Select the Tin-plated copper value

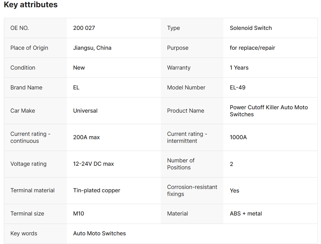tap(96, 190)
